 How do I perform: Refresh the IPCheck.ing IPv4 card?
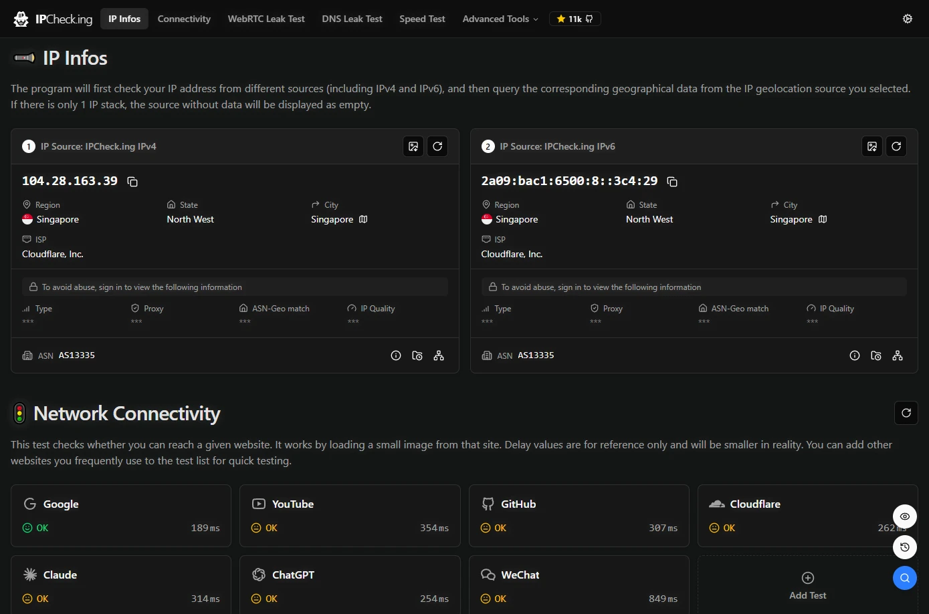click(x=437, y=146)
